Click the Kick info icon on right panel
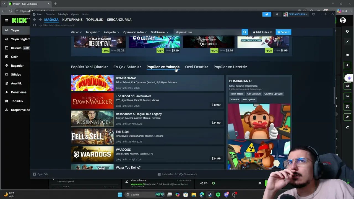 [x=347, y=32]
